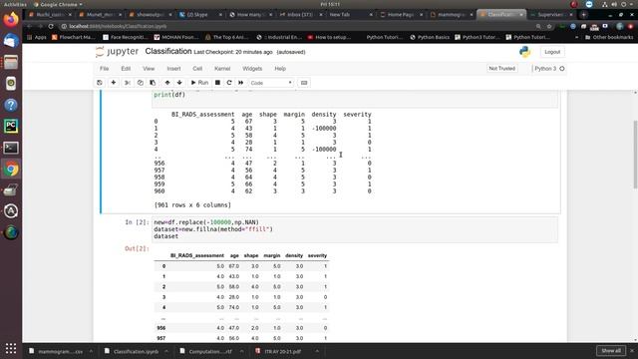Click the Python 3 kernel indicator circle
638x359 pixels.
tap(562, 69)
